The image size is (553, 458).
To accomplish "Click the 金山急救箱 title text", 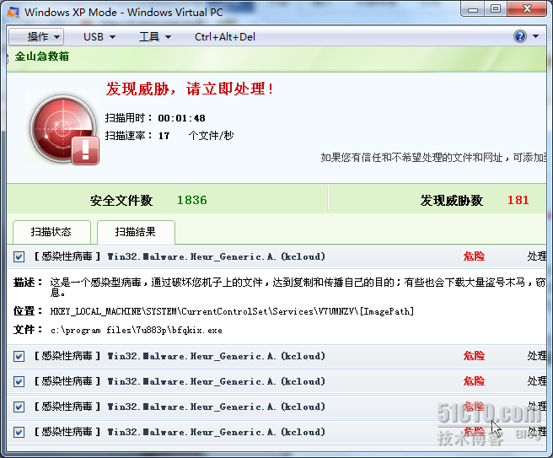I will (42, 57).
